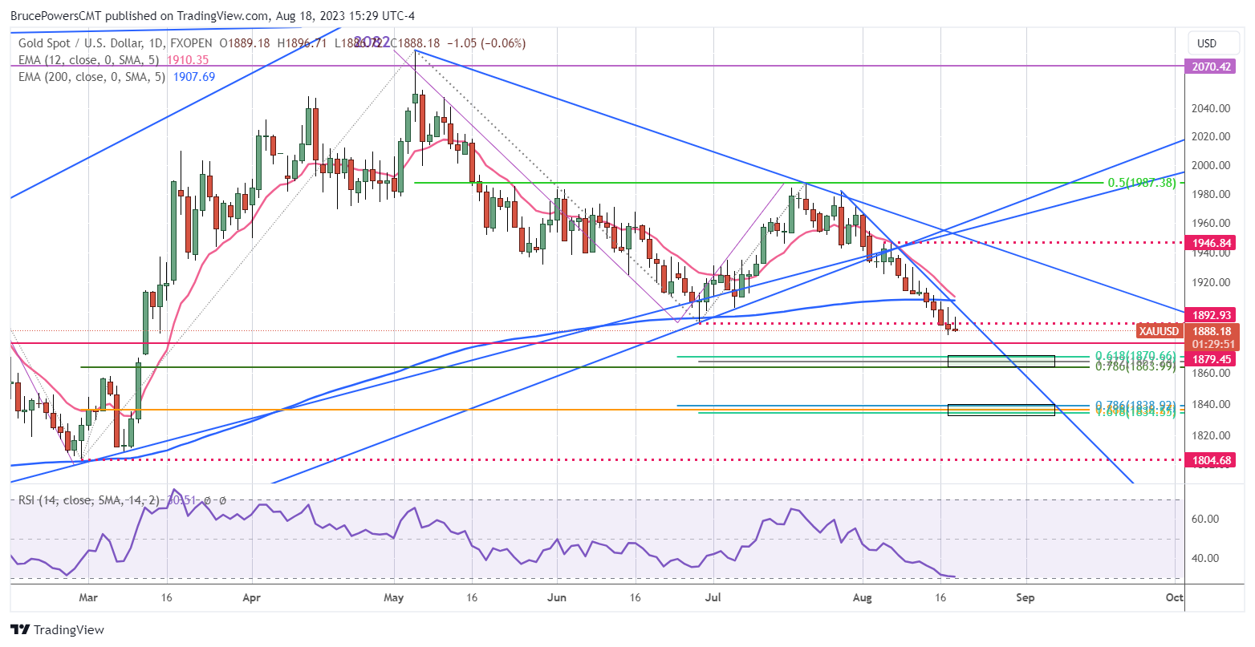Click the USD currency button on the price axis

(1206, 43)
